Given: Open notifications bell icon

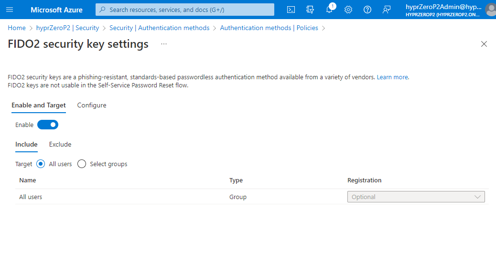Looking at the screenshot, I should pyautogui.click(x=329, y=10).
